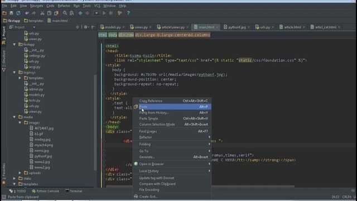The image size is (357, 201).
Task: Collapse the loginsys folder
Action: click(15, 72)
